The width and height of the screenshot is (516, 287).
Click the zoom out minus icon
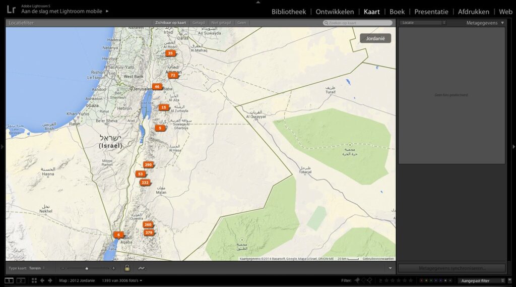62,268
